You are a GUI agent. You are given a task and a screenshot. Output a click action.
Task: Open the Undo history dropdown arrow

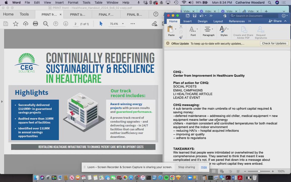point(206,16)
